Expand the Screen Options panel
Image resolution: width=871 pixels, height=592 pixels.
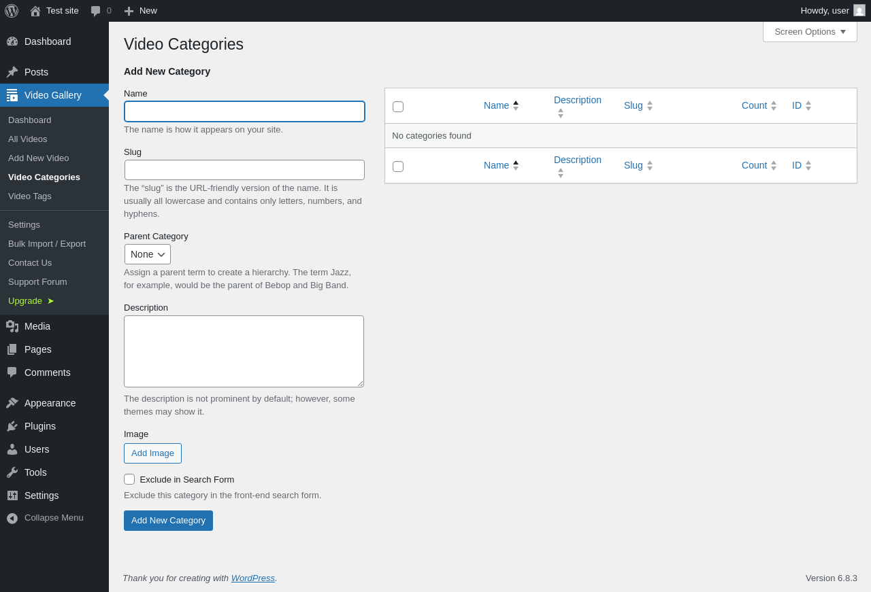coord(810,31)
